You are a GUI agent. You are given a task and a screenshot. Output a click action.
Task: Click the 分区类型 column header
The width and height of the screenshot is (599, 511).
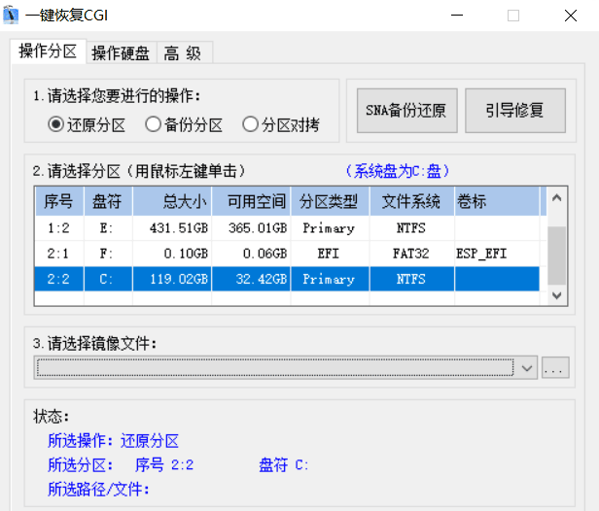(330, 201)
